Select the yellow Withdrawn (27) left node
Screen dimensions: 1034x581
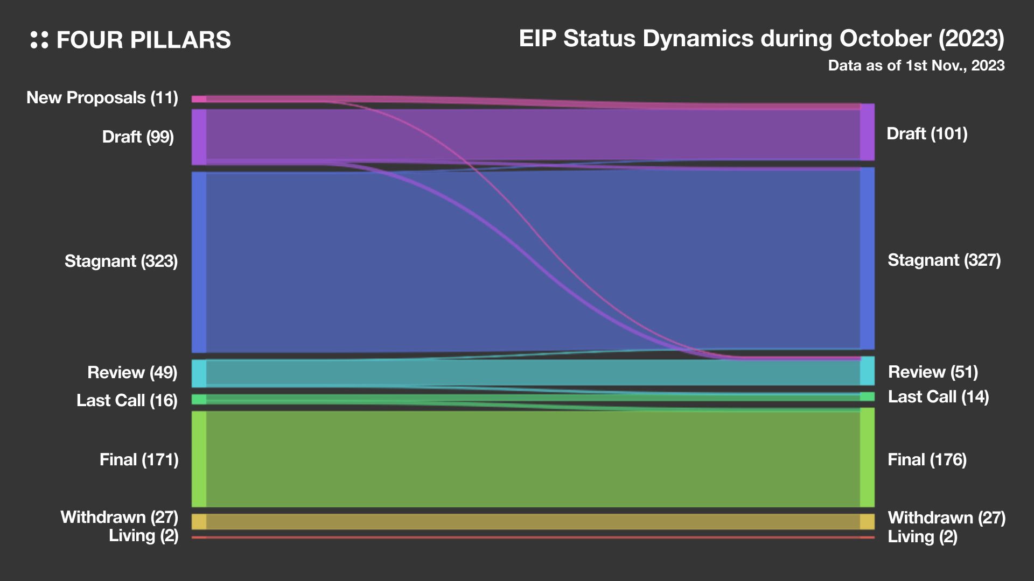(199, 521)
